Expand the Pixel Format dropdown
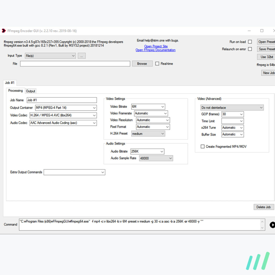 153,127
